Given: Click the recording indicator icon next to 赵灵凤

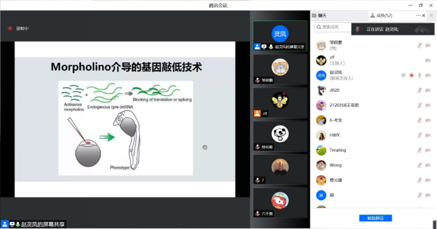Looking at the screenshot, I should (x=411, y=75).
